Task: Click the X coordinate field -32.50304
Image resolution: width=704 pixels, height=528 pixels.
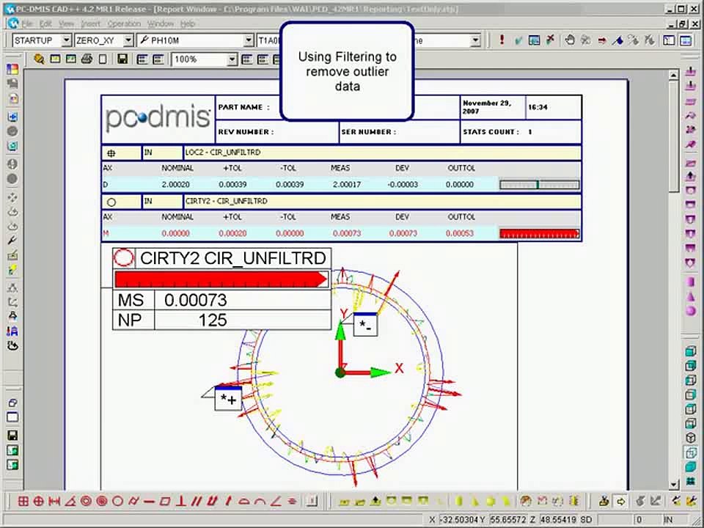Action: tap(459, 519)
